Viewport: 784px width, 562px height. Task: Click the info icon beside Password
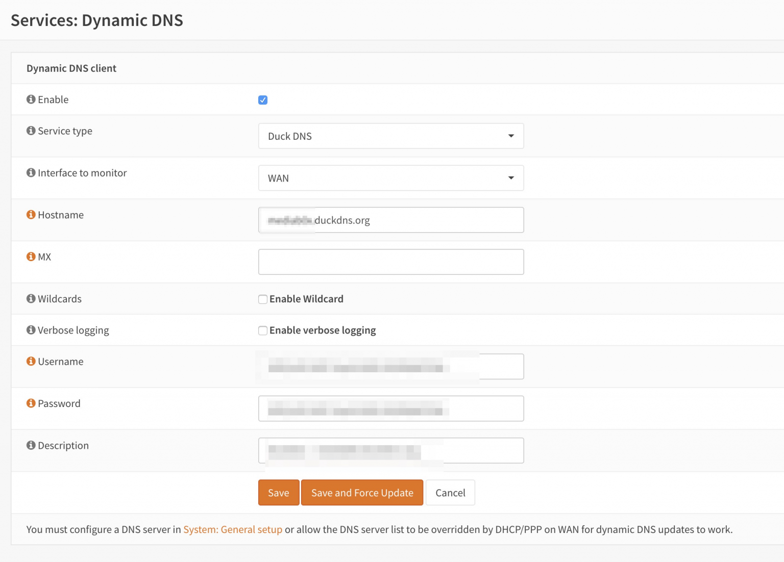(x=31, y=403)
